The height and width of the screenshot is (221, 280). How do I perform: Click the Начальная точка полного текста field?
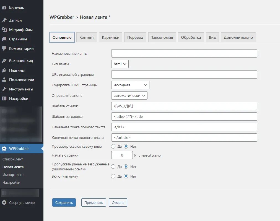184,127
